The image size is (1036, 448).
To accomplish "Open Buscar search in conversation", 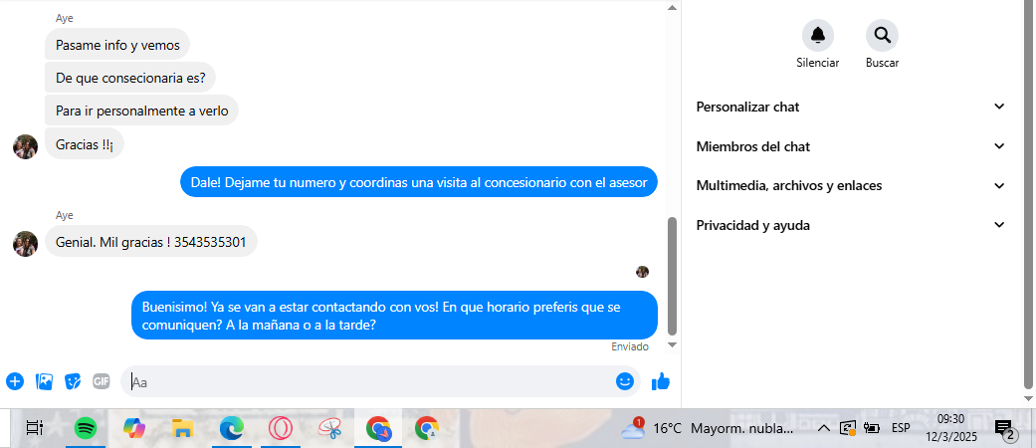I will [x=882, y=35].
